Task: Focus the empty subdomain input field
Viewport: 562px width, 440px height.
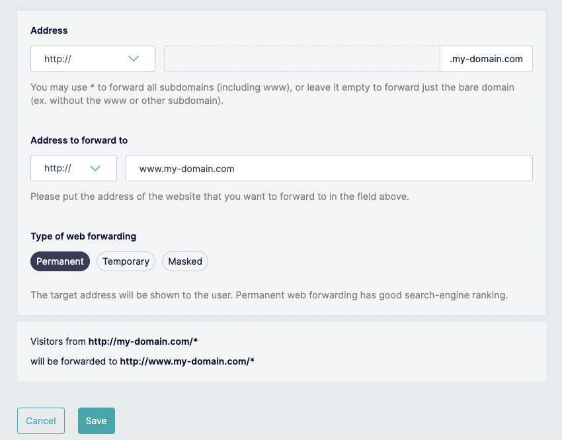Action: click(x=301, y=59)
